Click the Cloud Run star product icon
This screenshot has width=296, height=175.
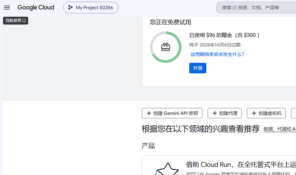coord(167,169)
